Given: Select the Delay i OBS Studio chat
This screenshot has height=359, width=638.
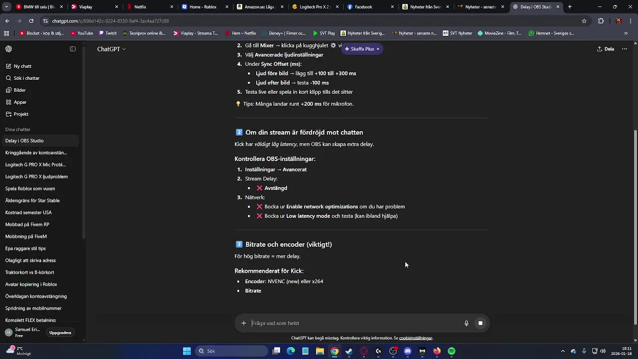Looking at the screenshot, I should click(x=40, y=141).
